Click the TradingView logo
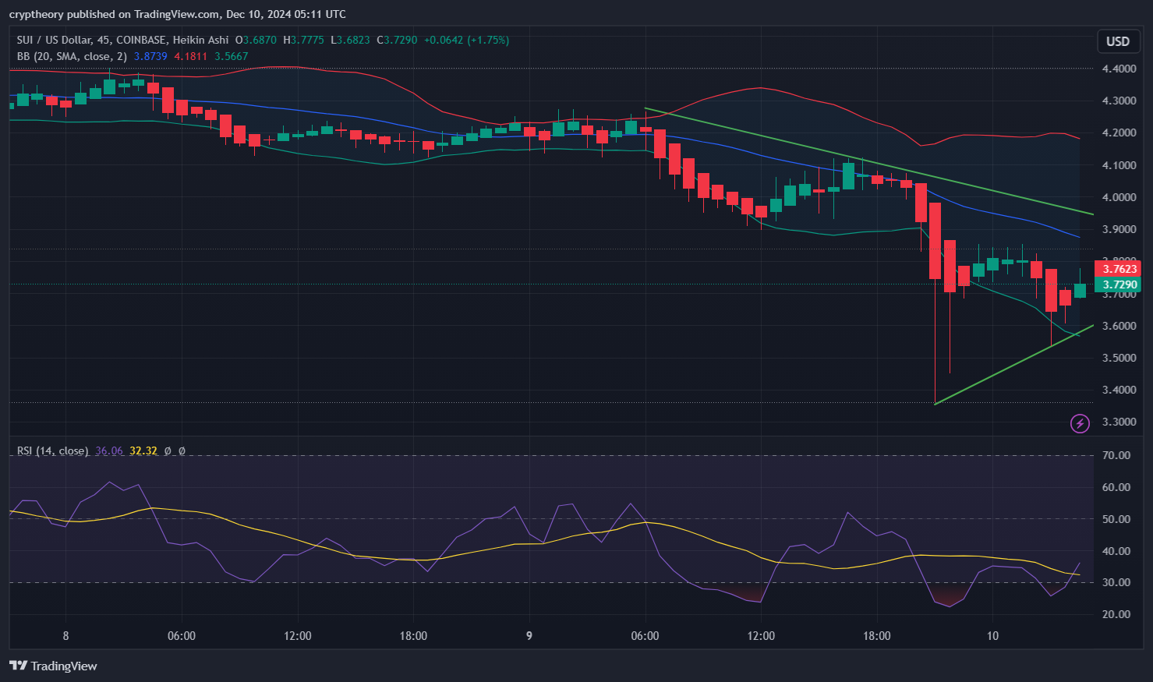This screenshot has height=682, width=1153. (18, 666)
